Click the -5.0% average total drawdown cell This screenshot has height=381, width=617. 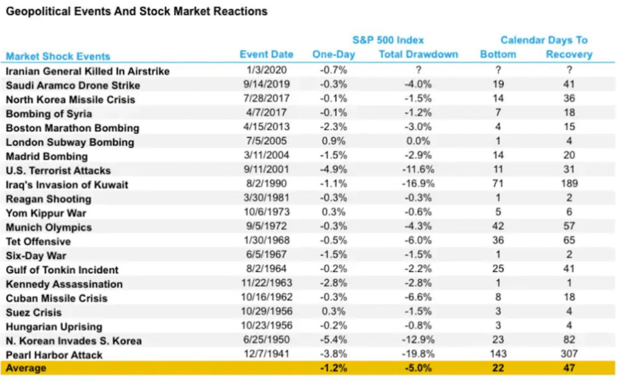point(418,368)
